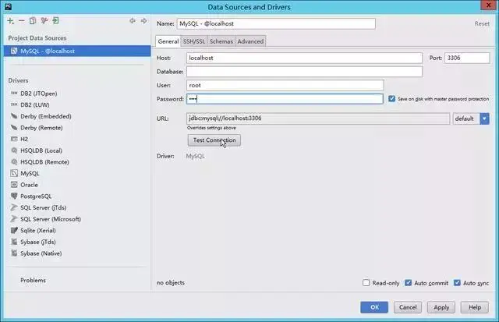499x322 pixels.
Task: Open the driver tools wrench icon
Action: [x=44, y=21]
